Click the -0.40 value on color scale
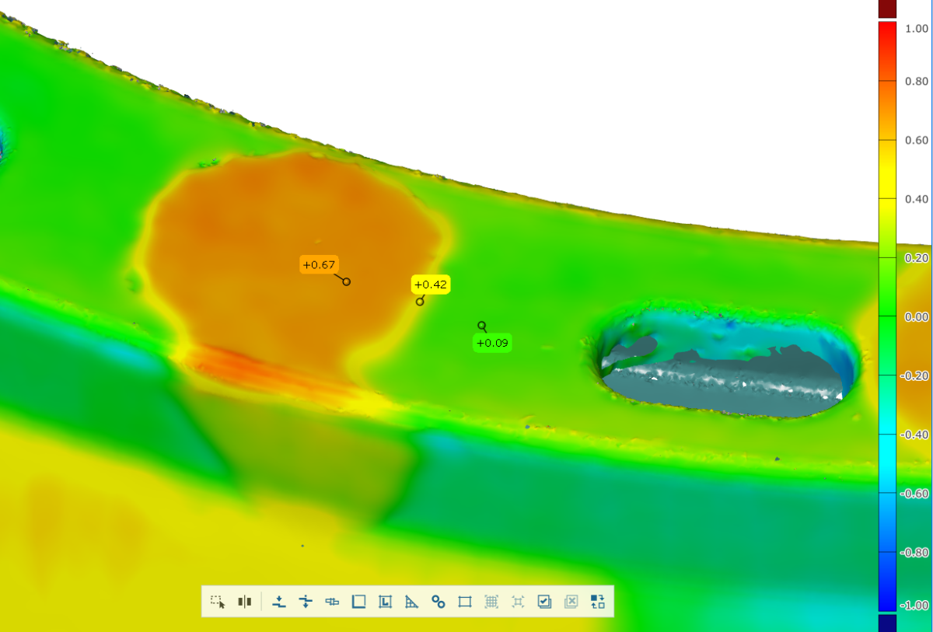 pos(915,435)
